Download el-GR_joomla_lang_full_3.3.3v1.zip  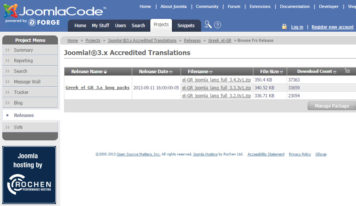[x=216, y=88]
